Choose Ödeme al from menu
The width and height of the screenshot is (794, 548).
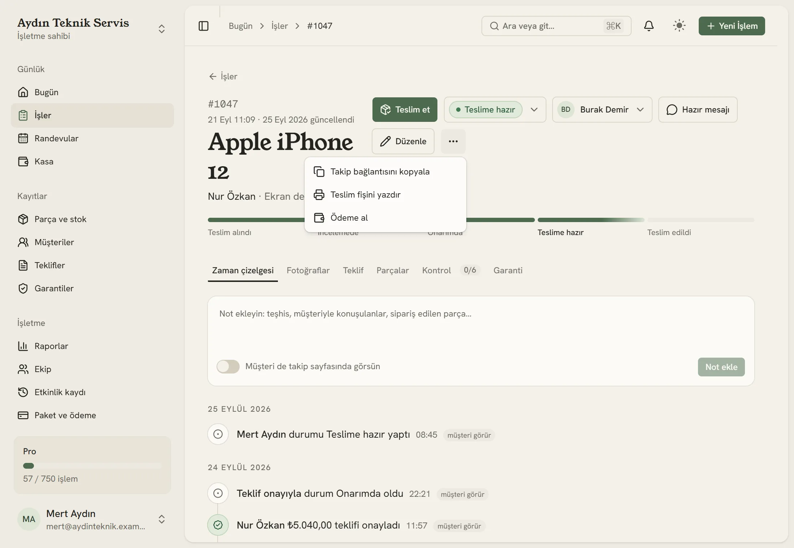[x=385, y=218]
